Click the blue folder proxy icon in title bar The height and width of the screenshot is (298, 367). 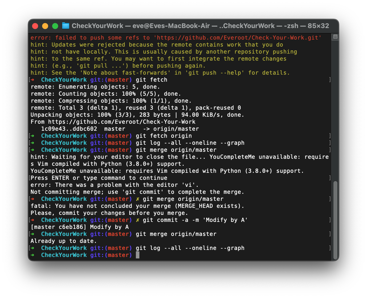click(x=65, y=26)
